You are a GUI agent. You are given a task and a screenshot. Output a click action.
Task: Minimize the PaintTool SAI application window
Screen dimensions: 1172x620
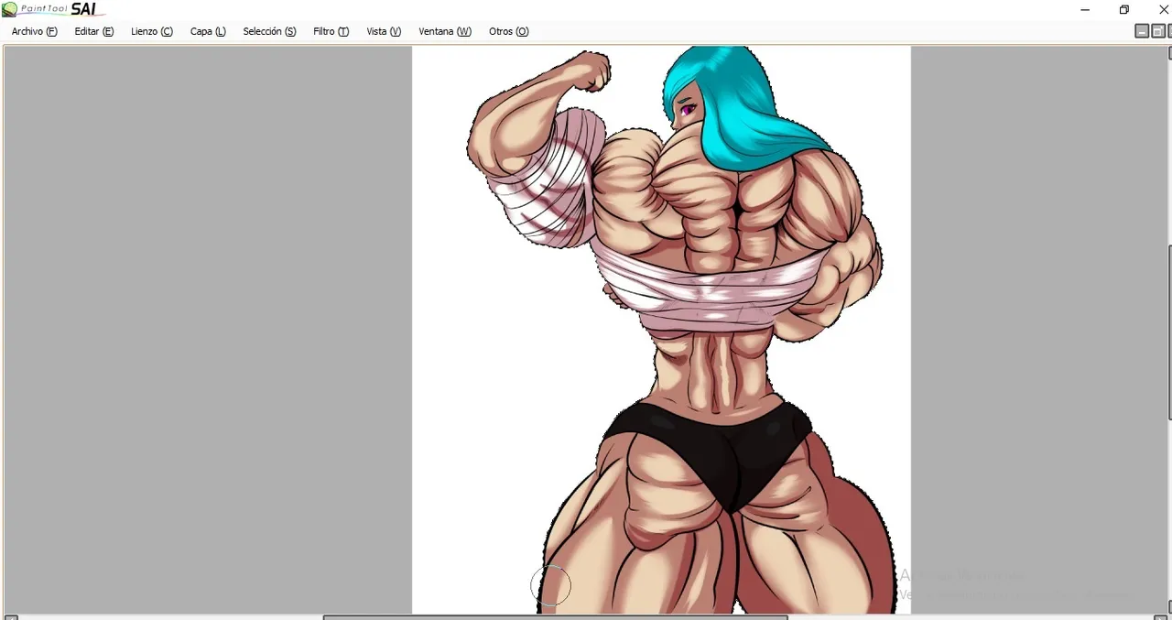coord(1085,10)
